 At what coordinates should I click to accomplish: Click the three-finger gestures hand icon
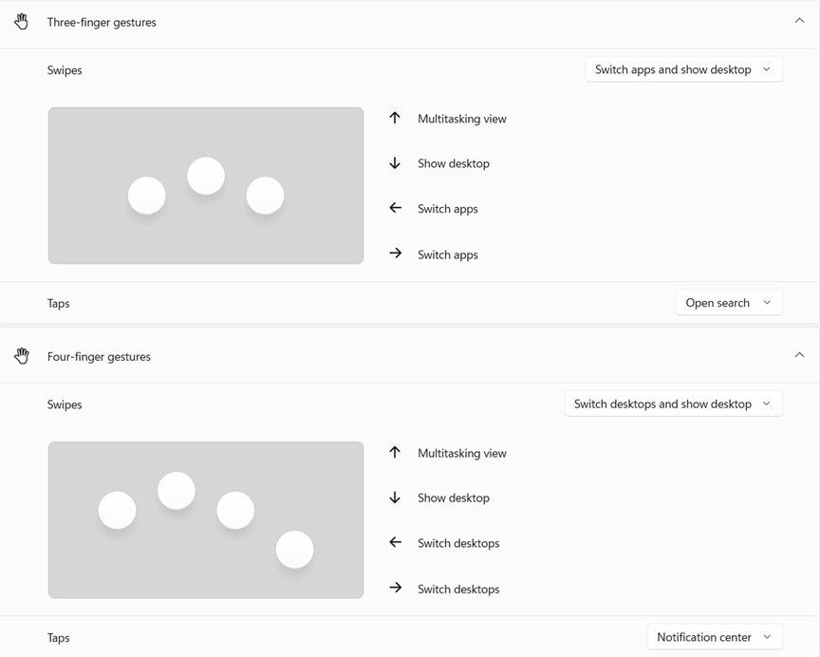pyautogui.click(x=21, y=22)
